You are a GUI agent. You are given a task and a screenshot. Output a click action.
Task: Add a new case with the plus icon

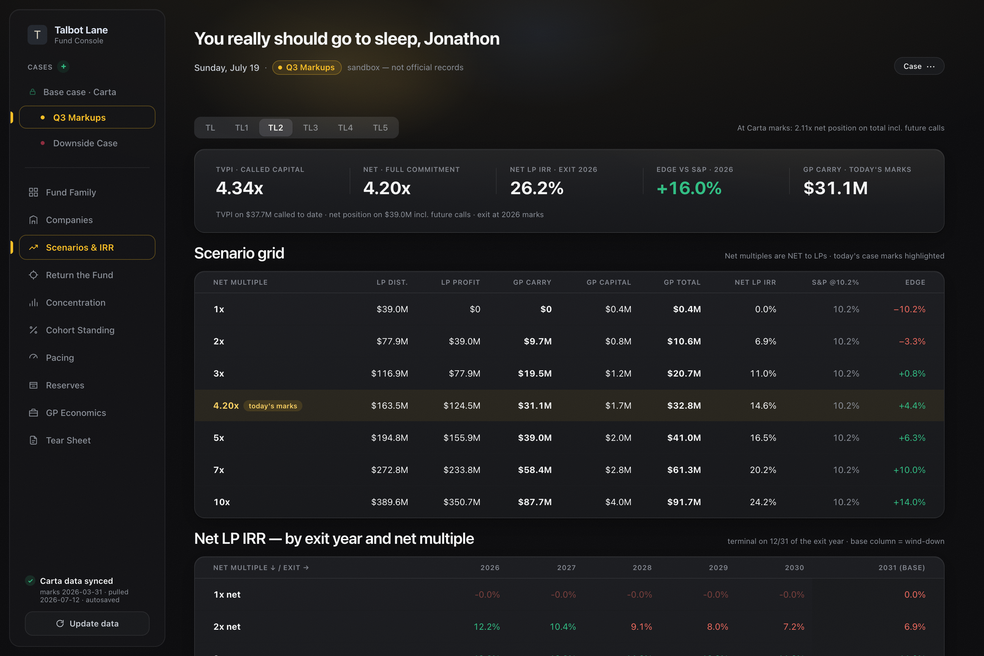[x=64, y=67]
